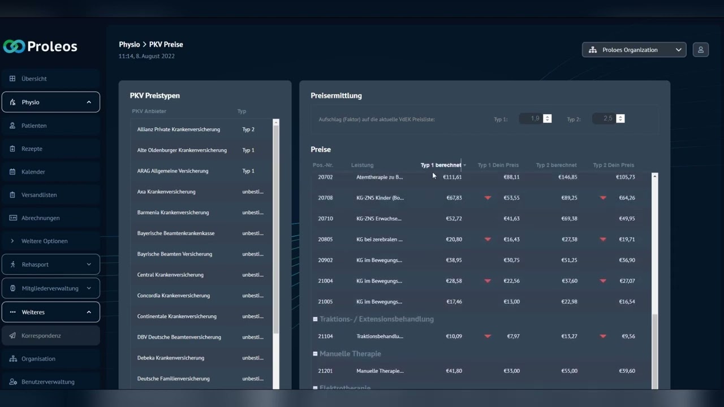
Task: Open Übersicht in the sidebar
Action: point(51,79)
